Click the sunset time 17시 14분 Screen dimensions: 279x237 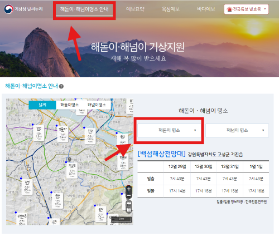(177, 191)
